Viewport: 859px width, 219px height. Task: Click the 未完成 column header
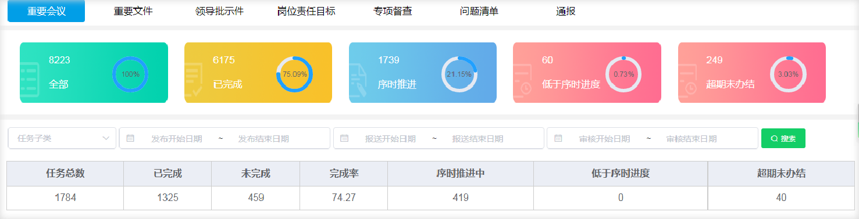point(255,173)
